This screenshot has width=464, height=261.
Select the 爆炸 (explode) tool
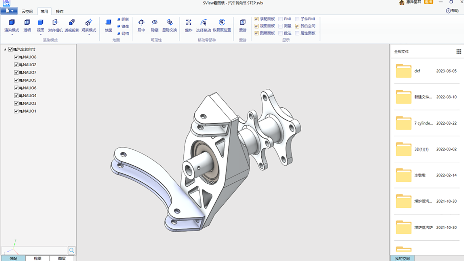pyautogui.click(x=188, y=25)
